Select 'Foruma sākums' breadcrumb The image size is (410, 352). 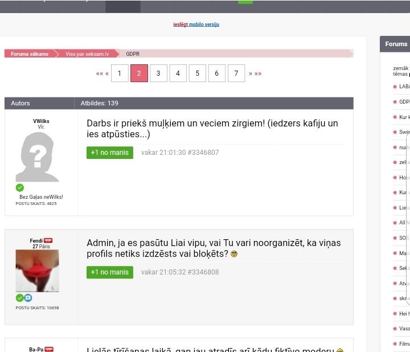[x=30, y=54]
